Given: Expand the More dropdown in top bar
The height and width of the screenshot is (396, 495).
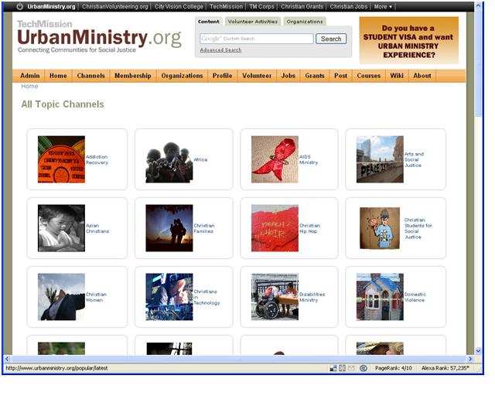Looking at the screenshot, I should coord(383,6).
